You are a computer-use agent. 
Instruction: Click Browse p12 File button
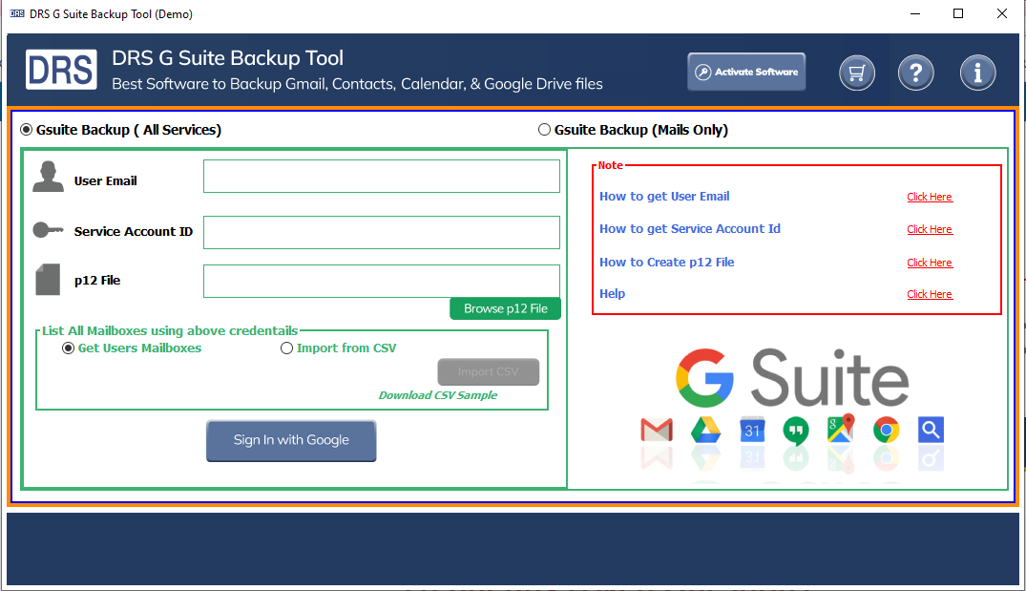click(505, 308)
